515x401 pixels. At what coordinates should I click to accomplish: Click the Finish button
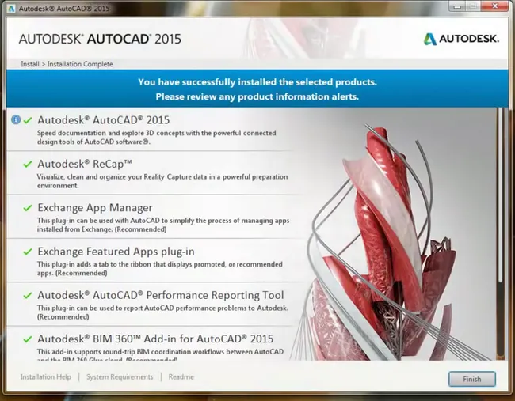472,379
